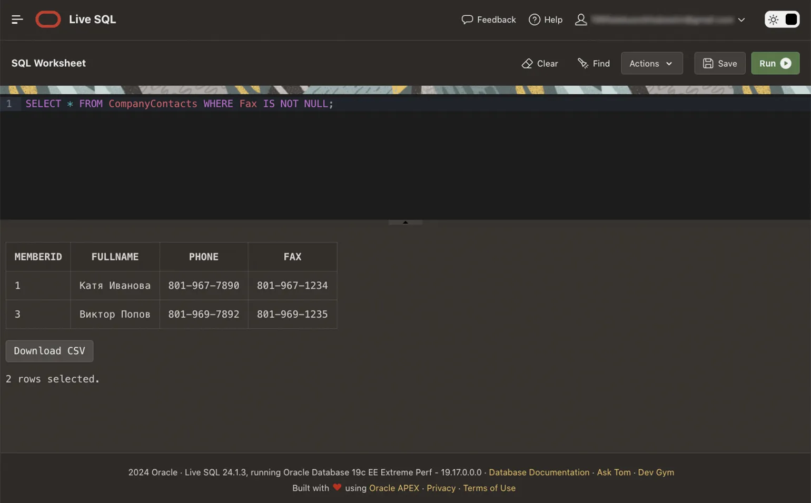Follow the Ask Tom link
Screen dimensions: 811x503
(x=614, y=472)
